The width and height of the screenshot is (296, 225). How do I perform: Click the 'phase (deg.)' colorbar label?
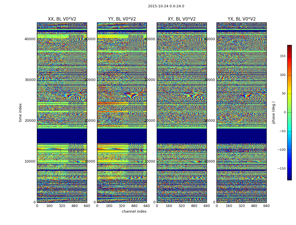pyautogui.click(x=273, y=112)
